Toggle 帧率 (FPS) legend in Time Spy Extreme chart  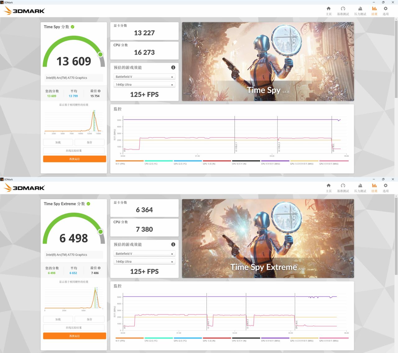[x=129, y=340]
